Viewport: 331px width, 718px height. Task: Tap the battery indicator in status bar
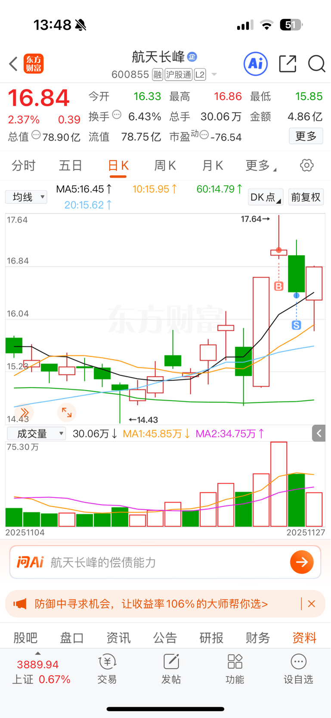click(291, 25)
